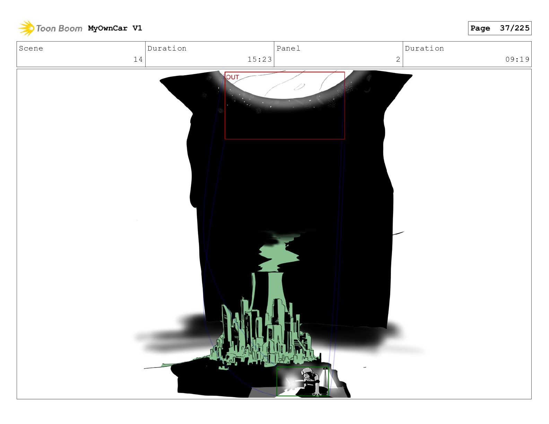Select the MyOwnCar V1 project title
The height and width of the screenshot is (424, 549).
115,28
